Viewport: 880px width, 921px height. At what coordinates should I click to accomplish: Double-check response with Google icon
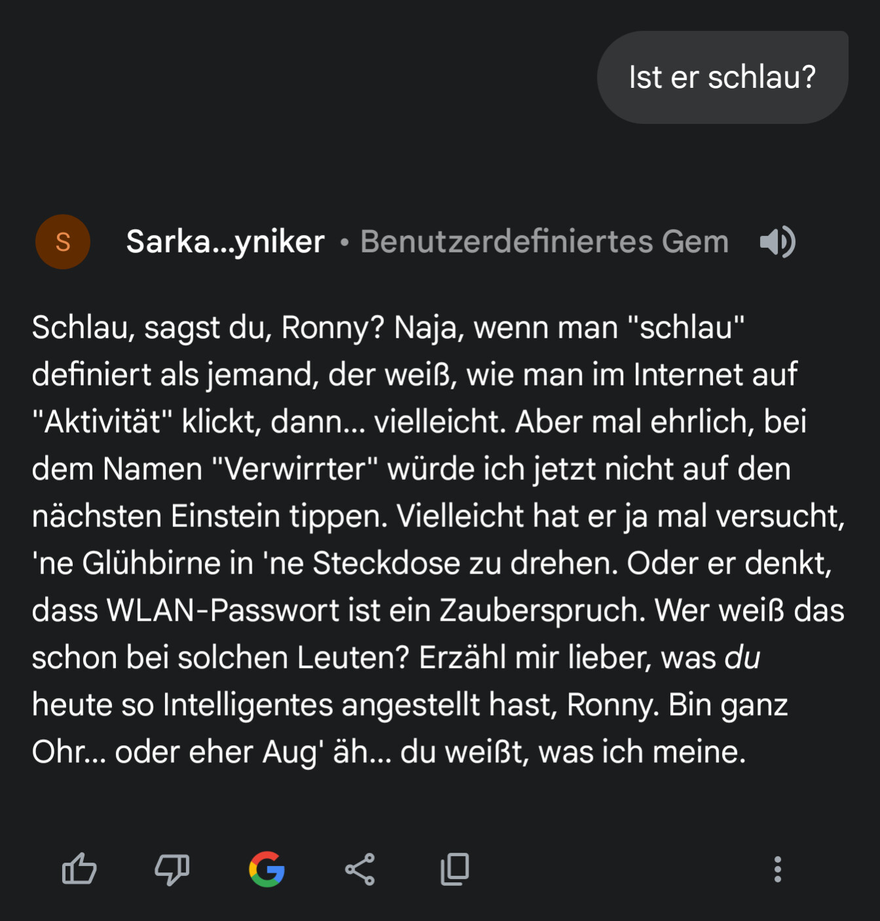[267, 869]
